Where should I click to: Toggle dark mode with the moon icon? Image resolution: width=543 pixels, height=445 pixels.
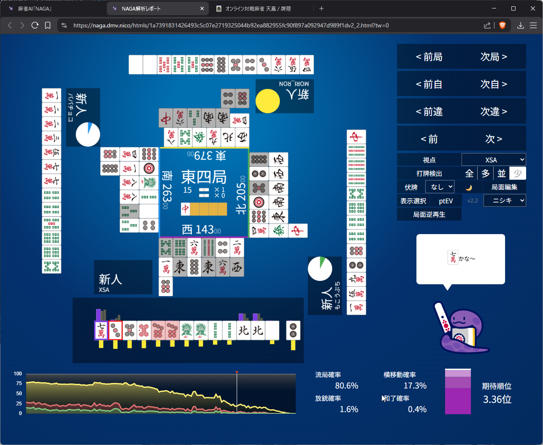click(x=469, y=187)
